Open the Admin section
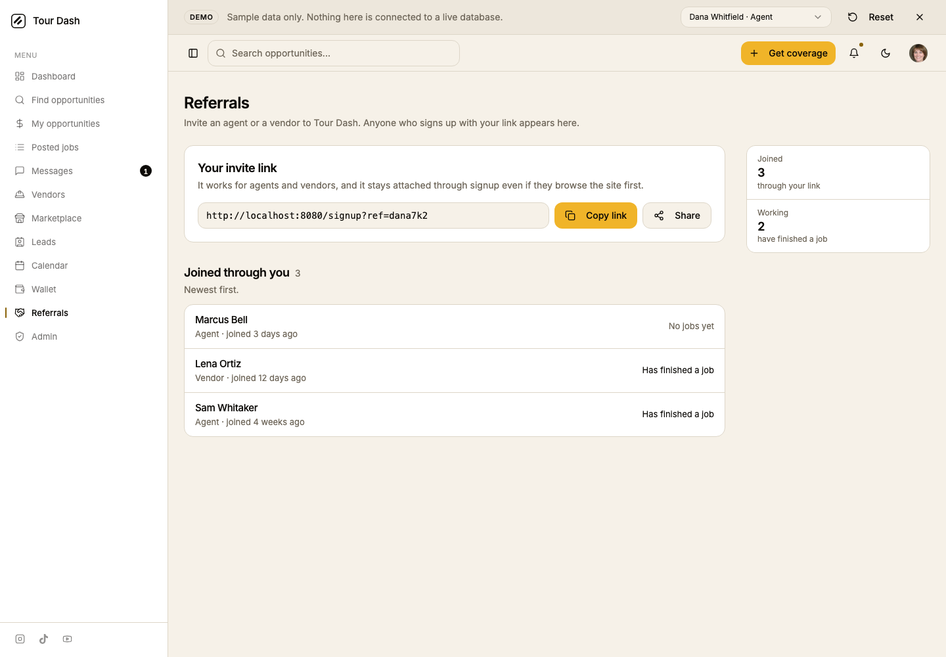This screenshot has height=657, width=946. coord(83,336)
